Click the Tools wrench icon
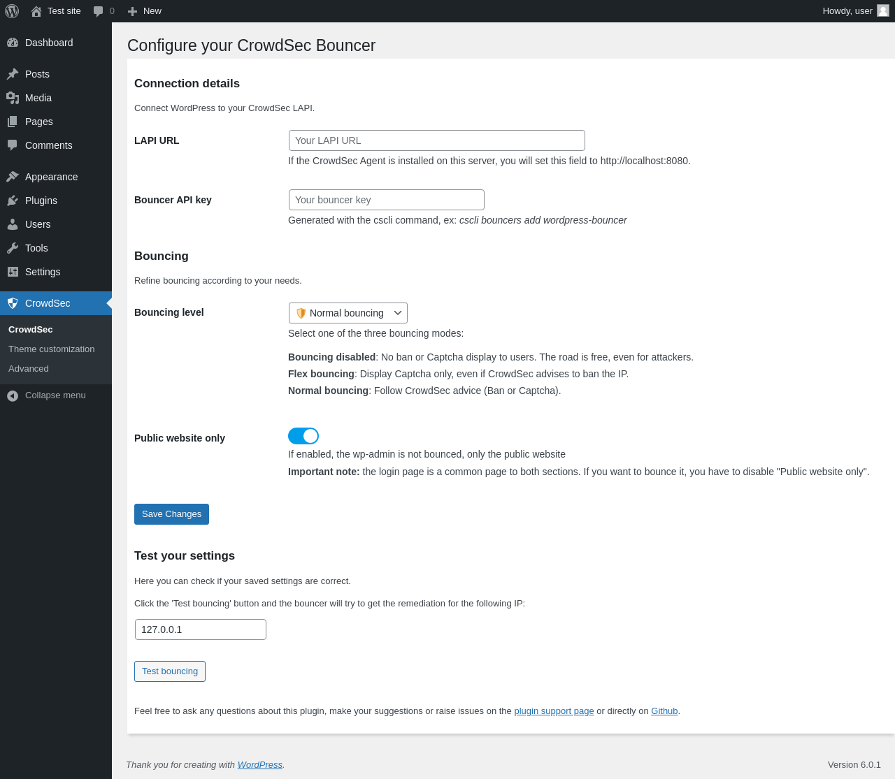Image resolution: width=895 pixels, height=779 pixels. [x=13, y=248]
